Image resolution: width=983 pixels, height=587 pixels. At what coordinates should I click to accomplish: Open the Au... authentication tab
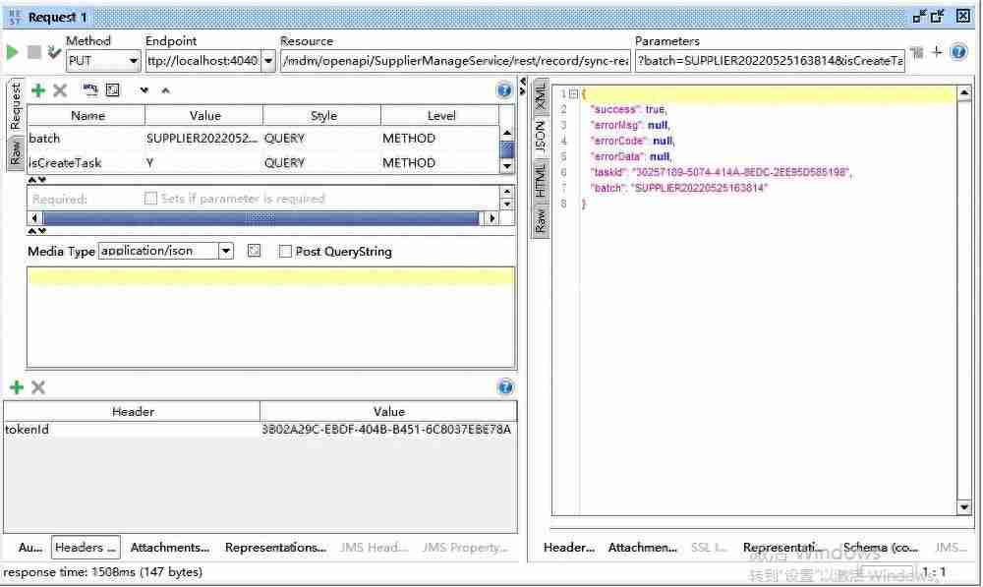29,548
